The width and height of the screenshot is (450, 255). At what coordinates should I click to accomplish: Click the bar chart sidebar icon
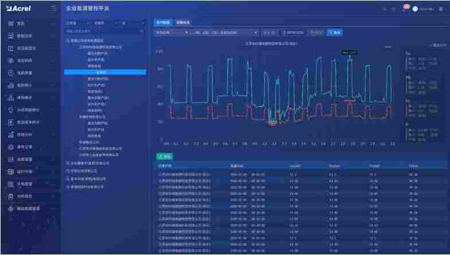pyautogui.click(x=11, y=85)
